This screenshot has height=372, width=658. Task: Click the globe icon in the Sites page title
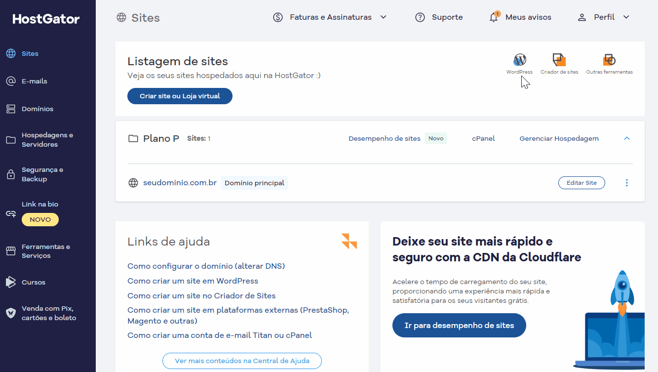[x=121, y=18]
